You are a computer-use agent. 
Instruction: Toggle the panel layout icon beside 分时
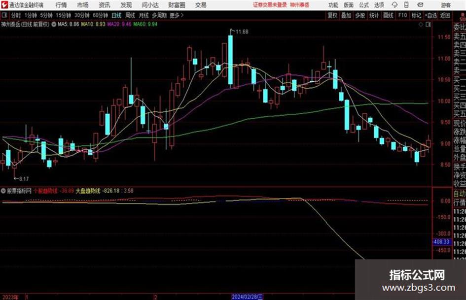[4, 15]
